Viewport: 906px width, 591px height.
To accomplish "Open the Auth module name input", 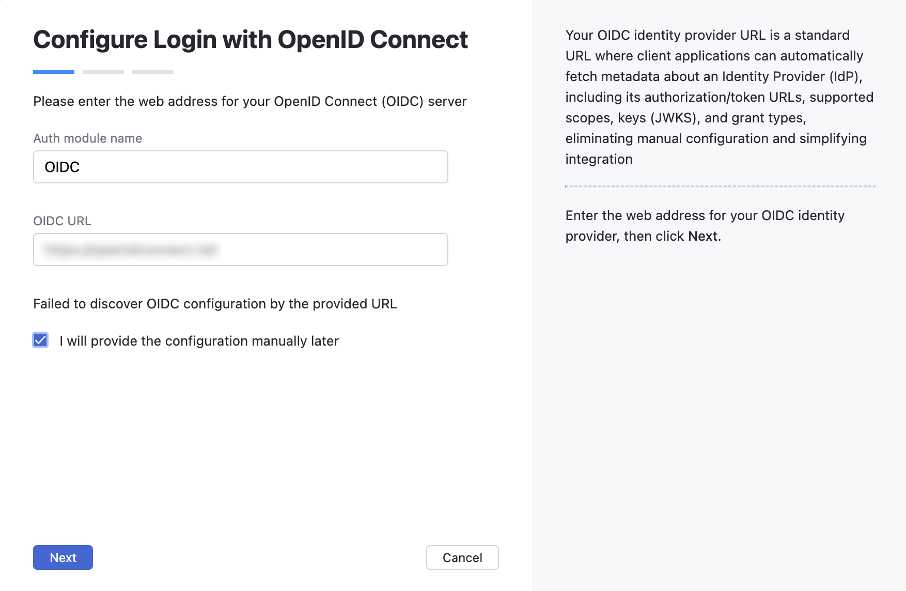I will point(240,167).
